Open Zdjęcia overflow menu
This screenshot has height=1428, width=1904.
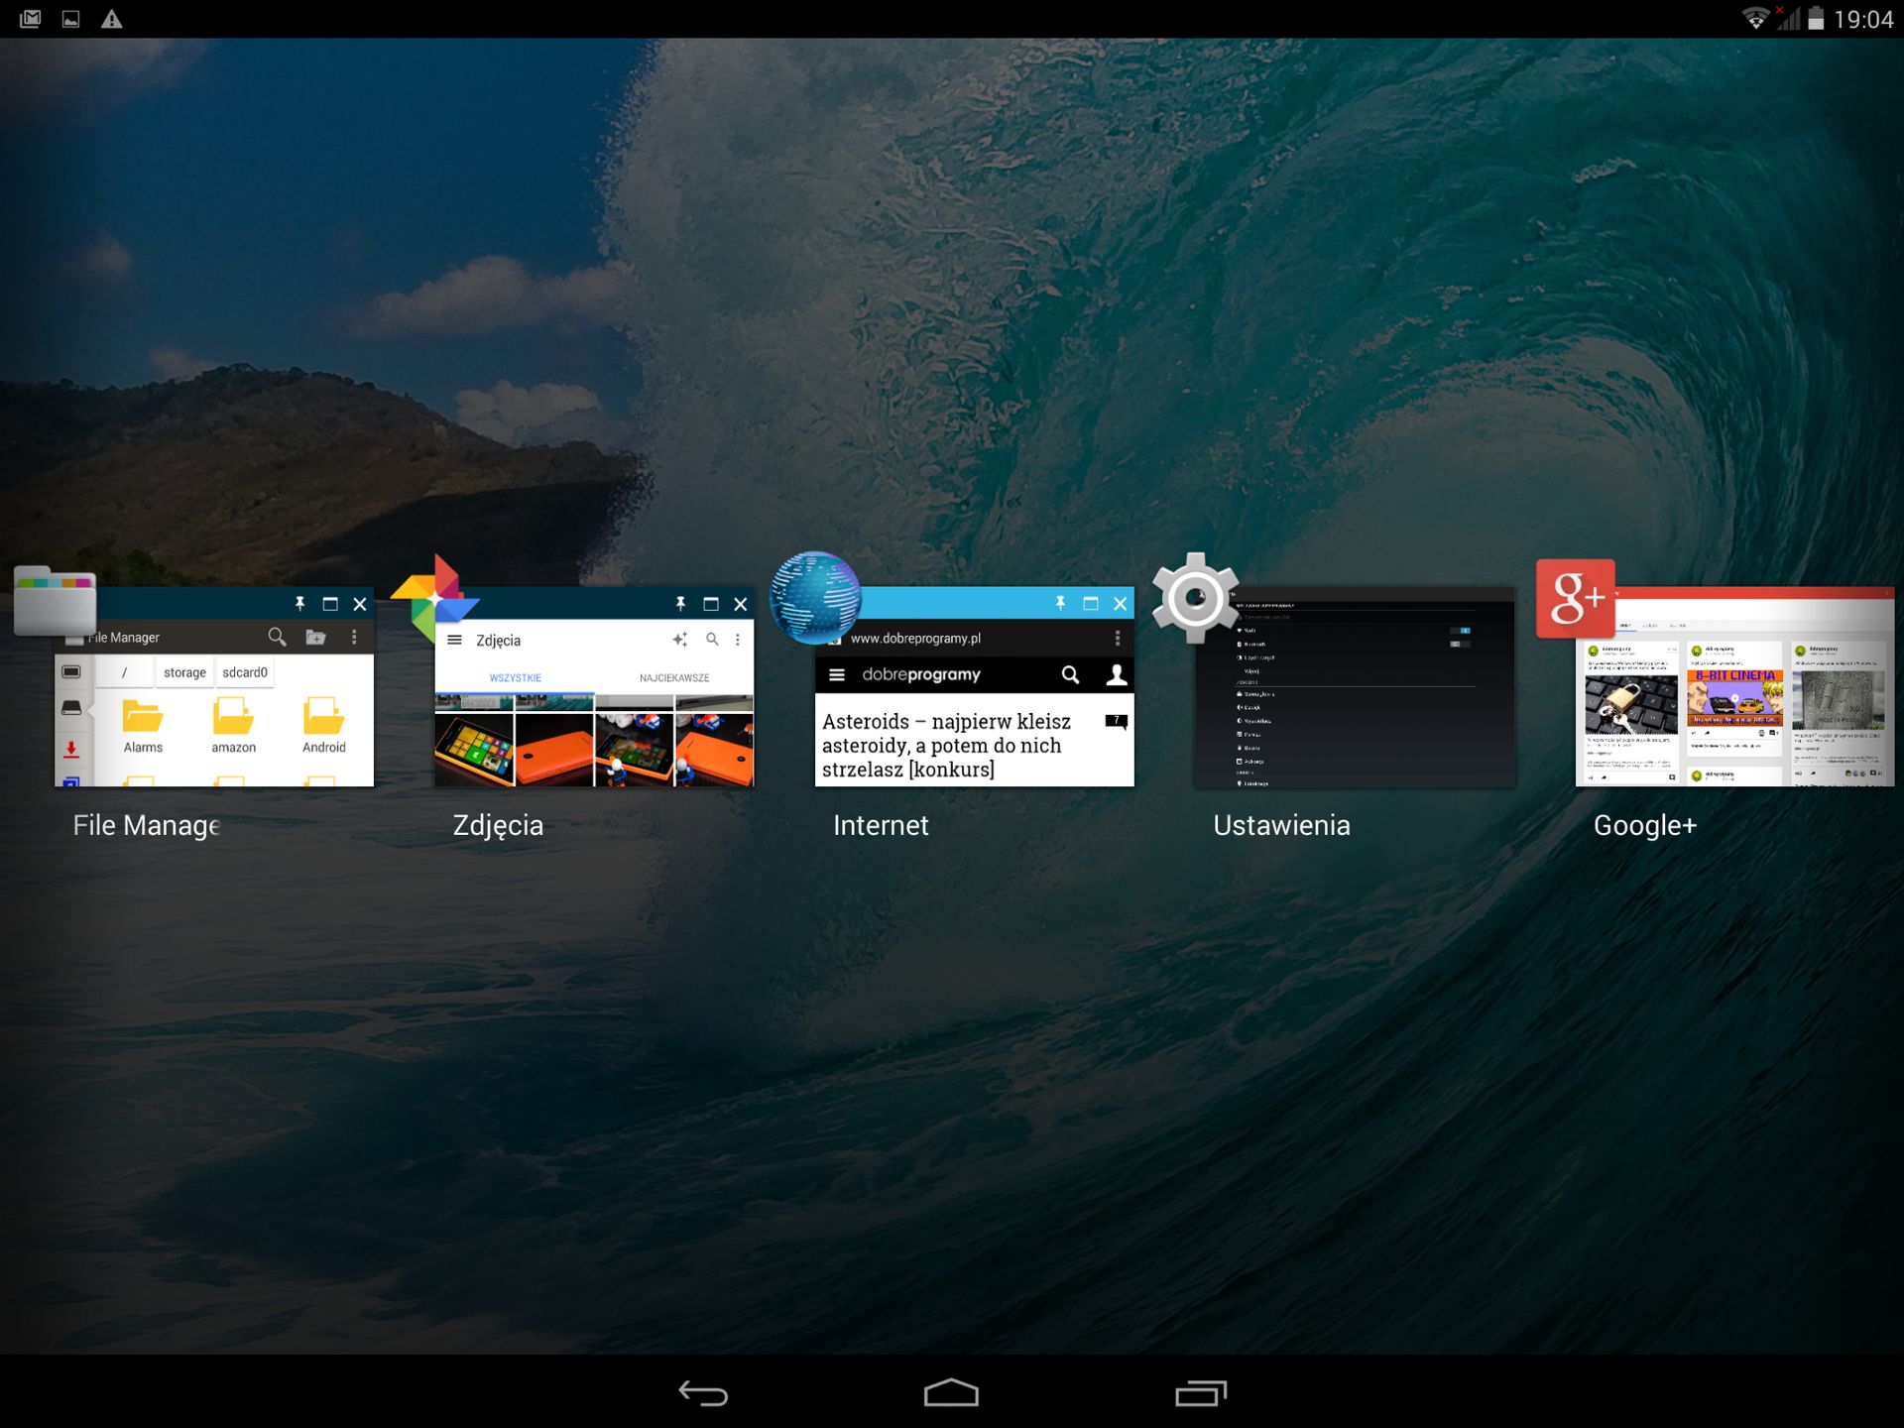(738, 640)
